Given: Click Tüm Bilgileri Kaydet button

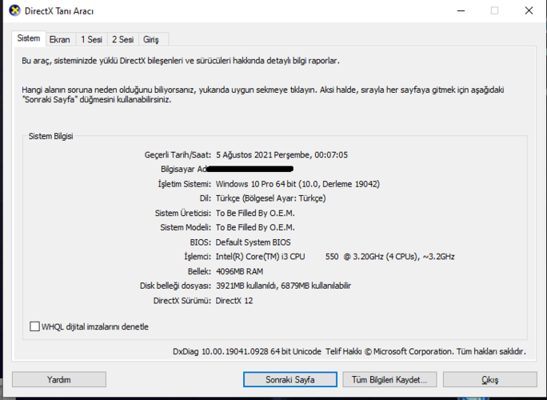Looking at the screenshot, I should [x=389, y=379].
